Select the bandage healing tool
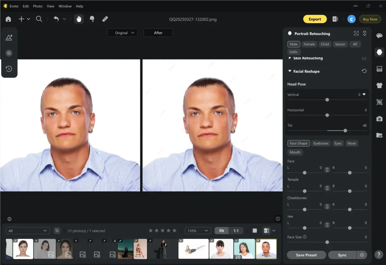The image size is (386, 265). click(105, 19)
